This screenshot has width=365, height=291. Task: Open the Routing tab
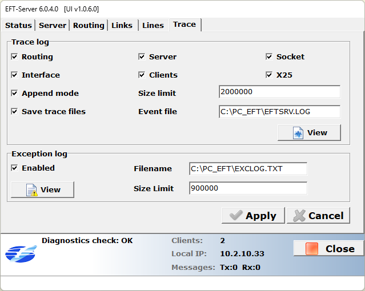[x=89, y=25]
